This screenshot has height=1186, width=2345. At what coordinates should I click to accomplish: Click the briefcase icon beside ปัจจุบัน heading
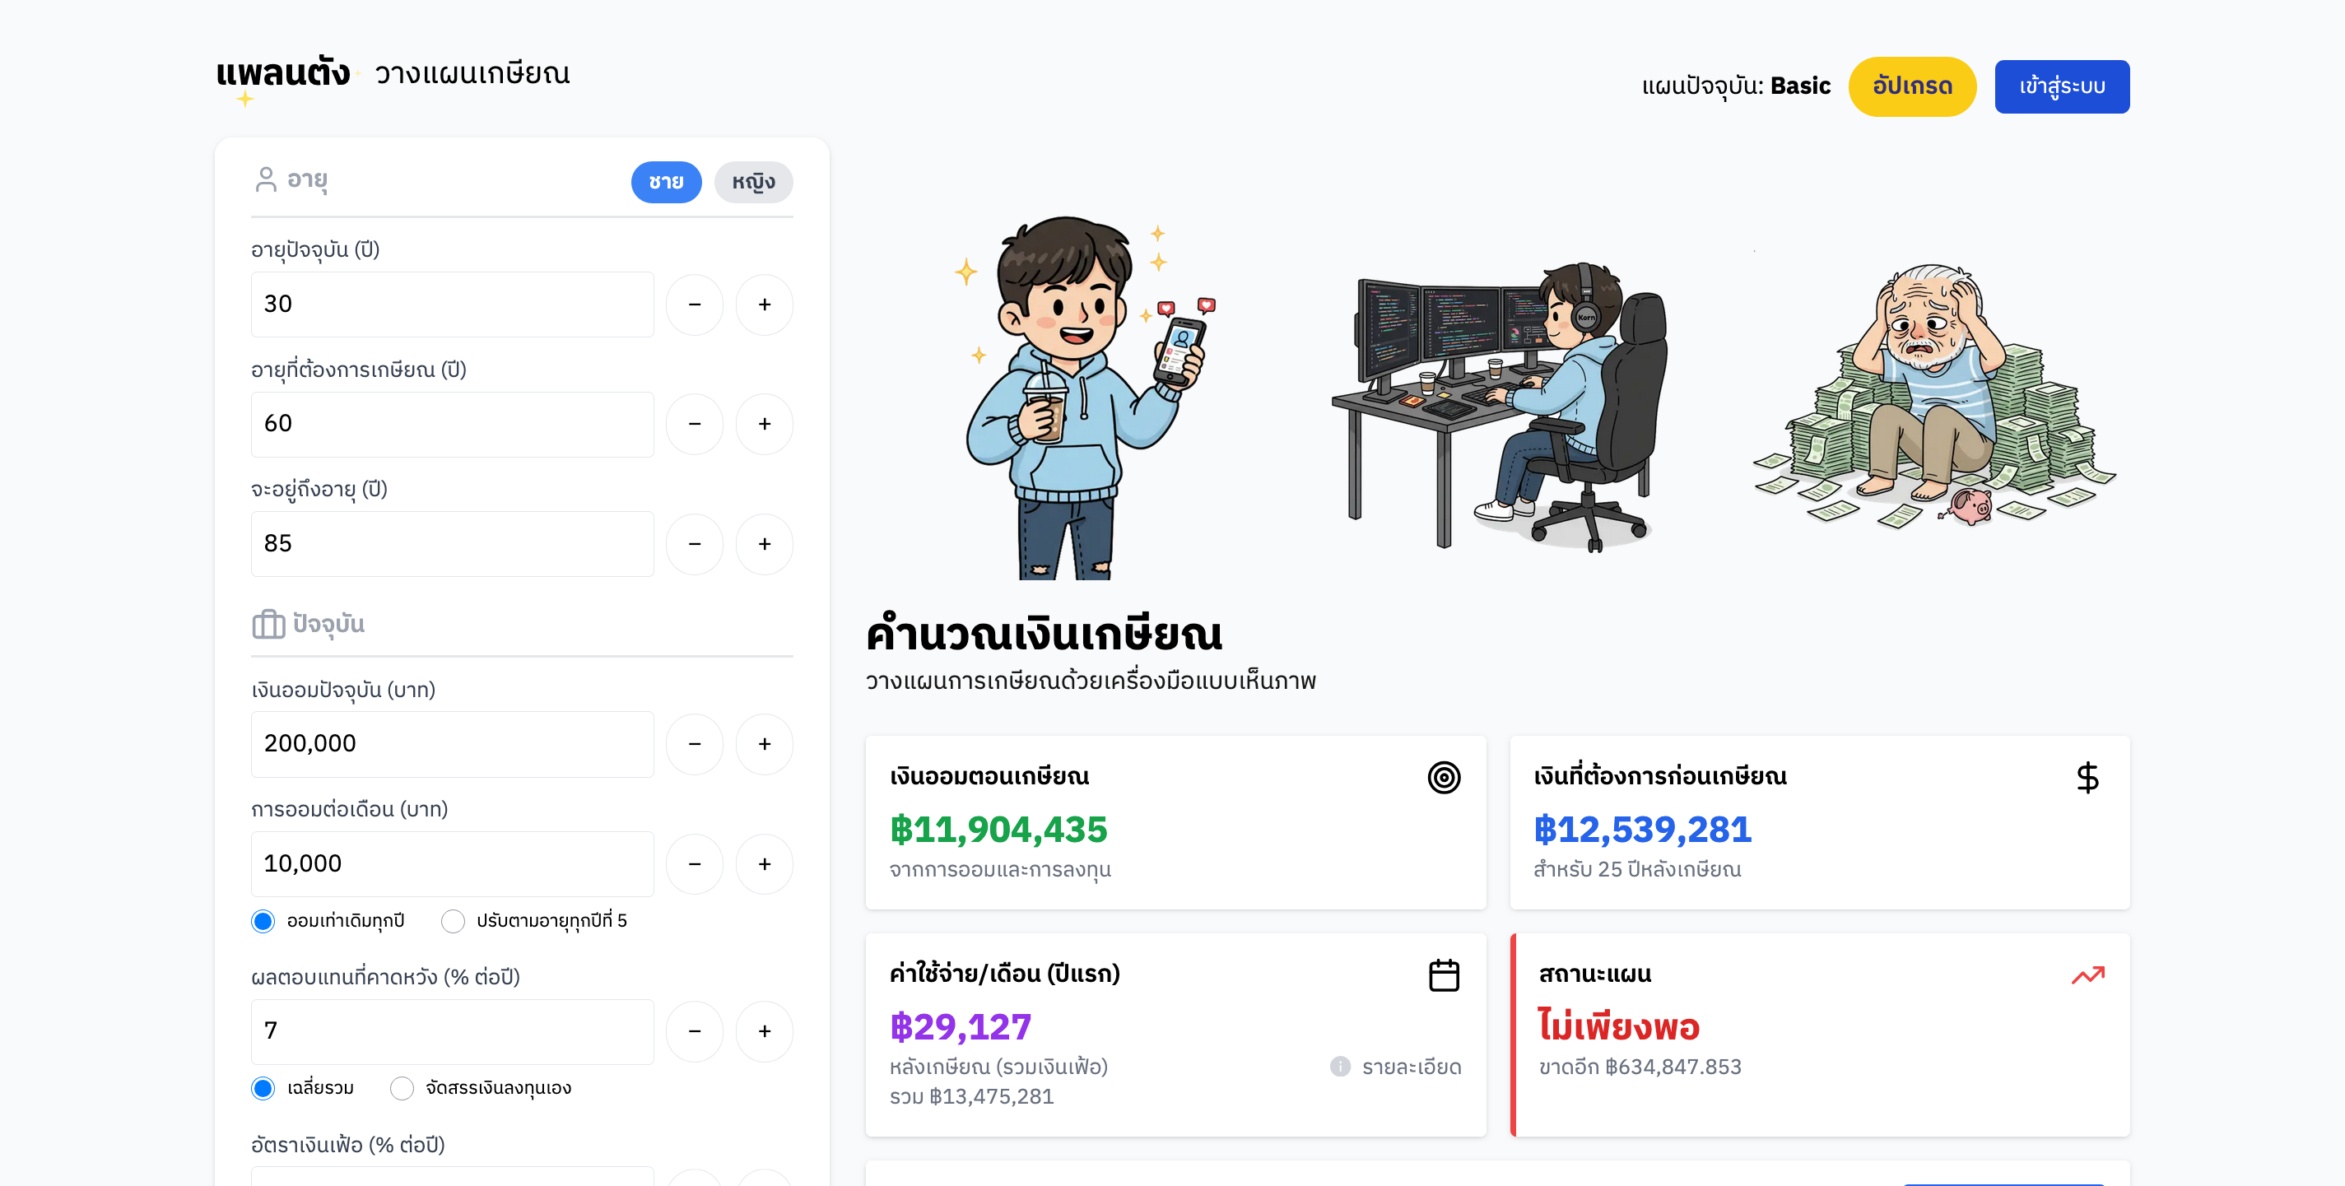pyautogui.click(x=268, y=624)
